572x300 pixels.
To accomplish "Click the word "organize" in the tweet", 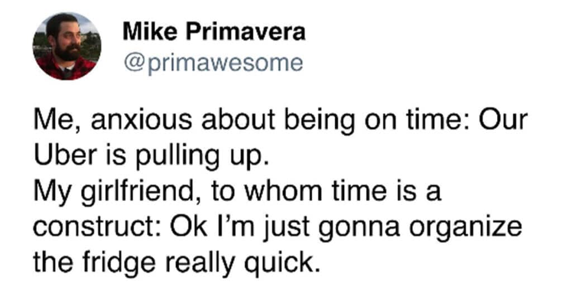I will coord(465,227).
